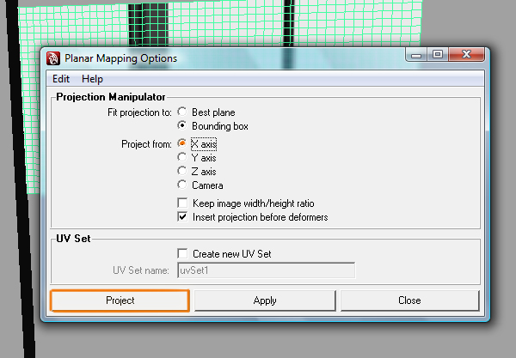Choose X axis projection option
Screen dimensions: 516x358
pyautogui.click(x=182, y=143)
